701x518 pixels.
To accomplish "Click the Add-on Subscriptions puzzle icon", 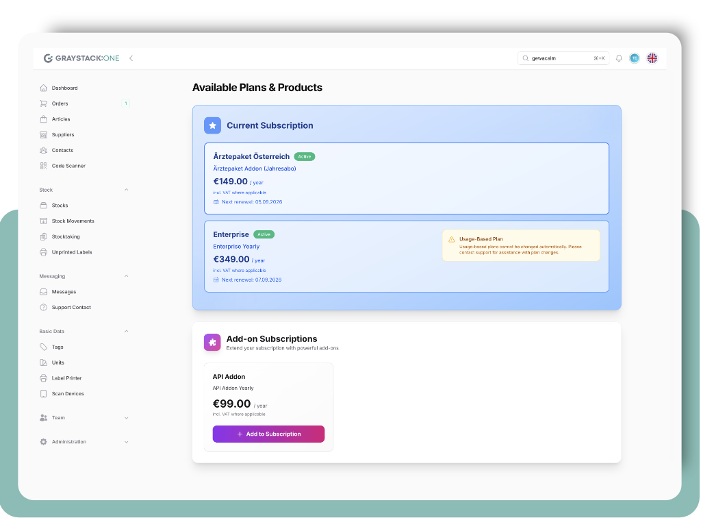I will 212,342.
